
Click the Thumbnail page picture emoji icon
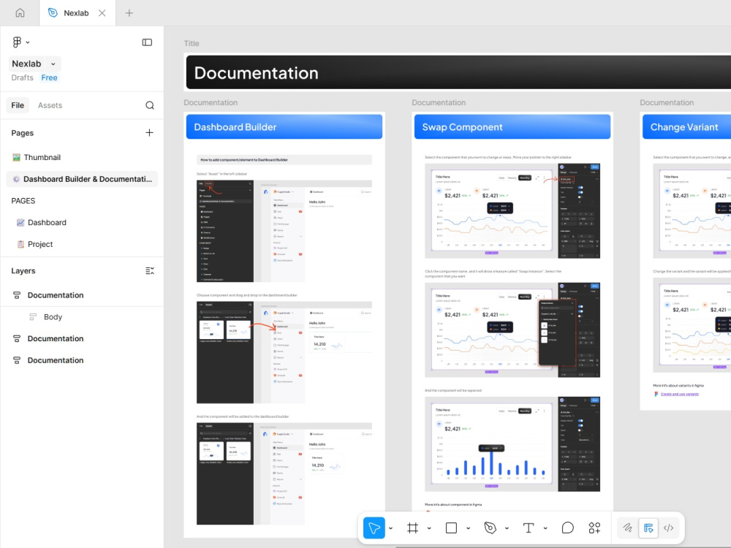tap(16, 158)
